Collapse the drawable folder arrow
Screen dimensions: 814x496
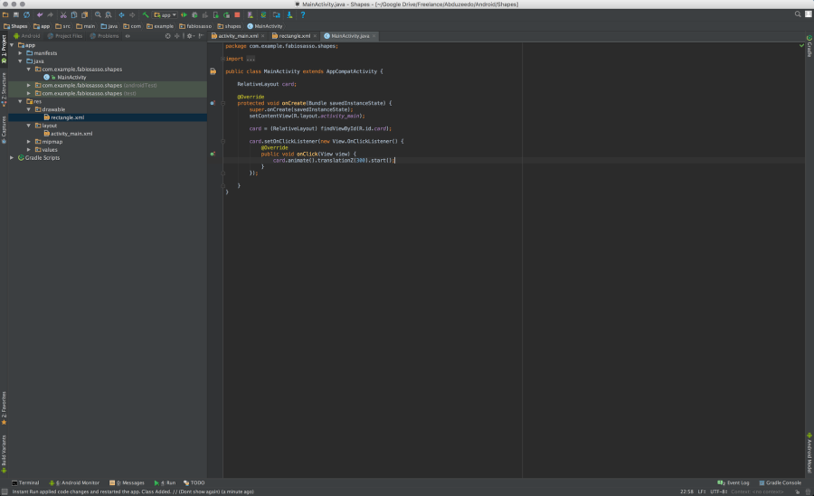(x=29, y=109)
